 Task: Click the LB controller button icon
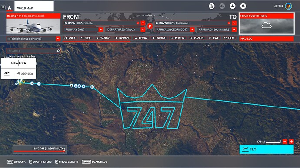[3, 7]
